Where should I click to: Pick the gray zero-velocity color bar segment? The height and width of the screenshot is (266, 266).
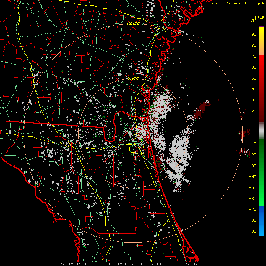click(x=261, y=131)
